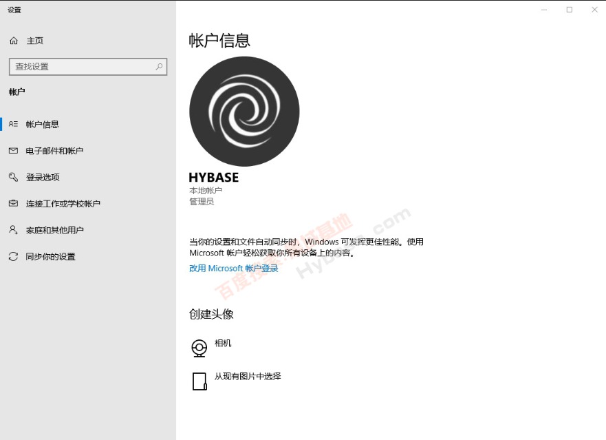Click the 帐户信息 page heading

(x=219, y=41)
